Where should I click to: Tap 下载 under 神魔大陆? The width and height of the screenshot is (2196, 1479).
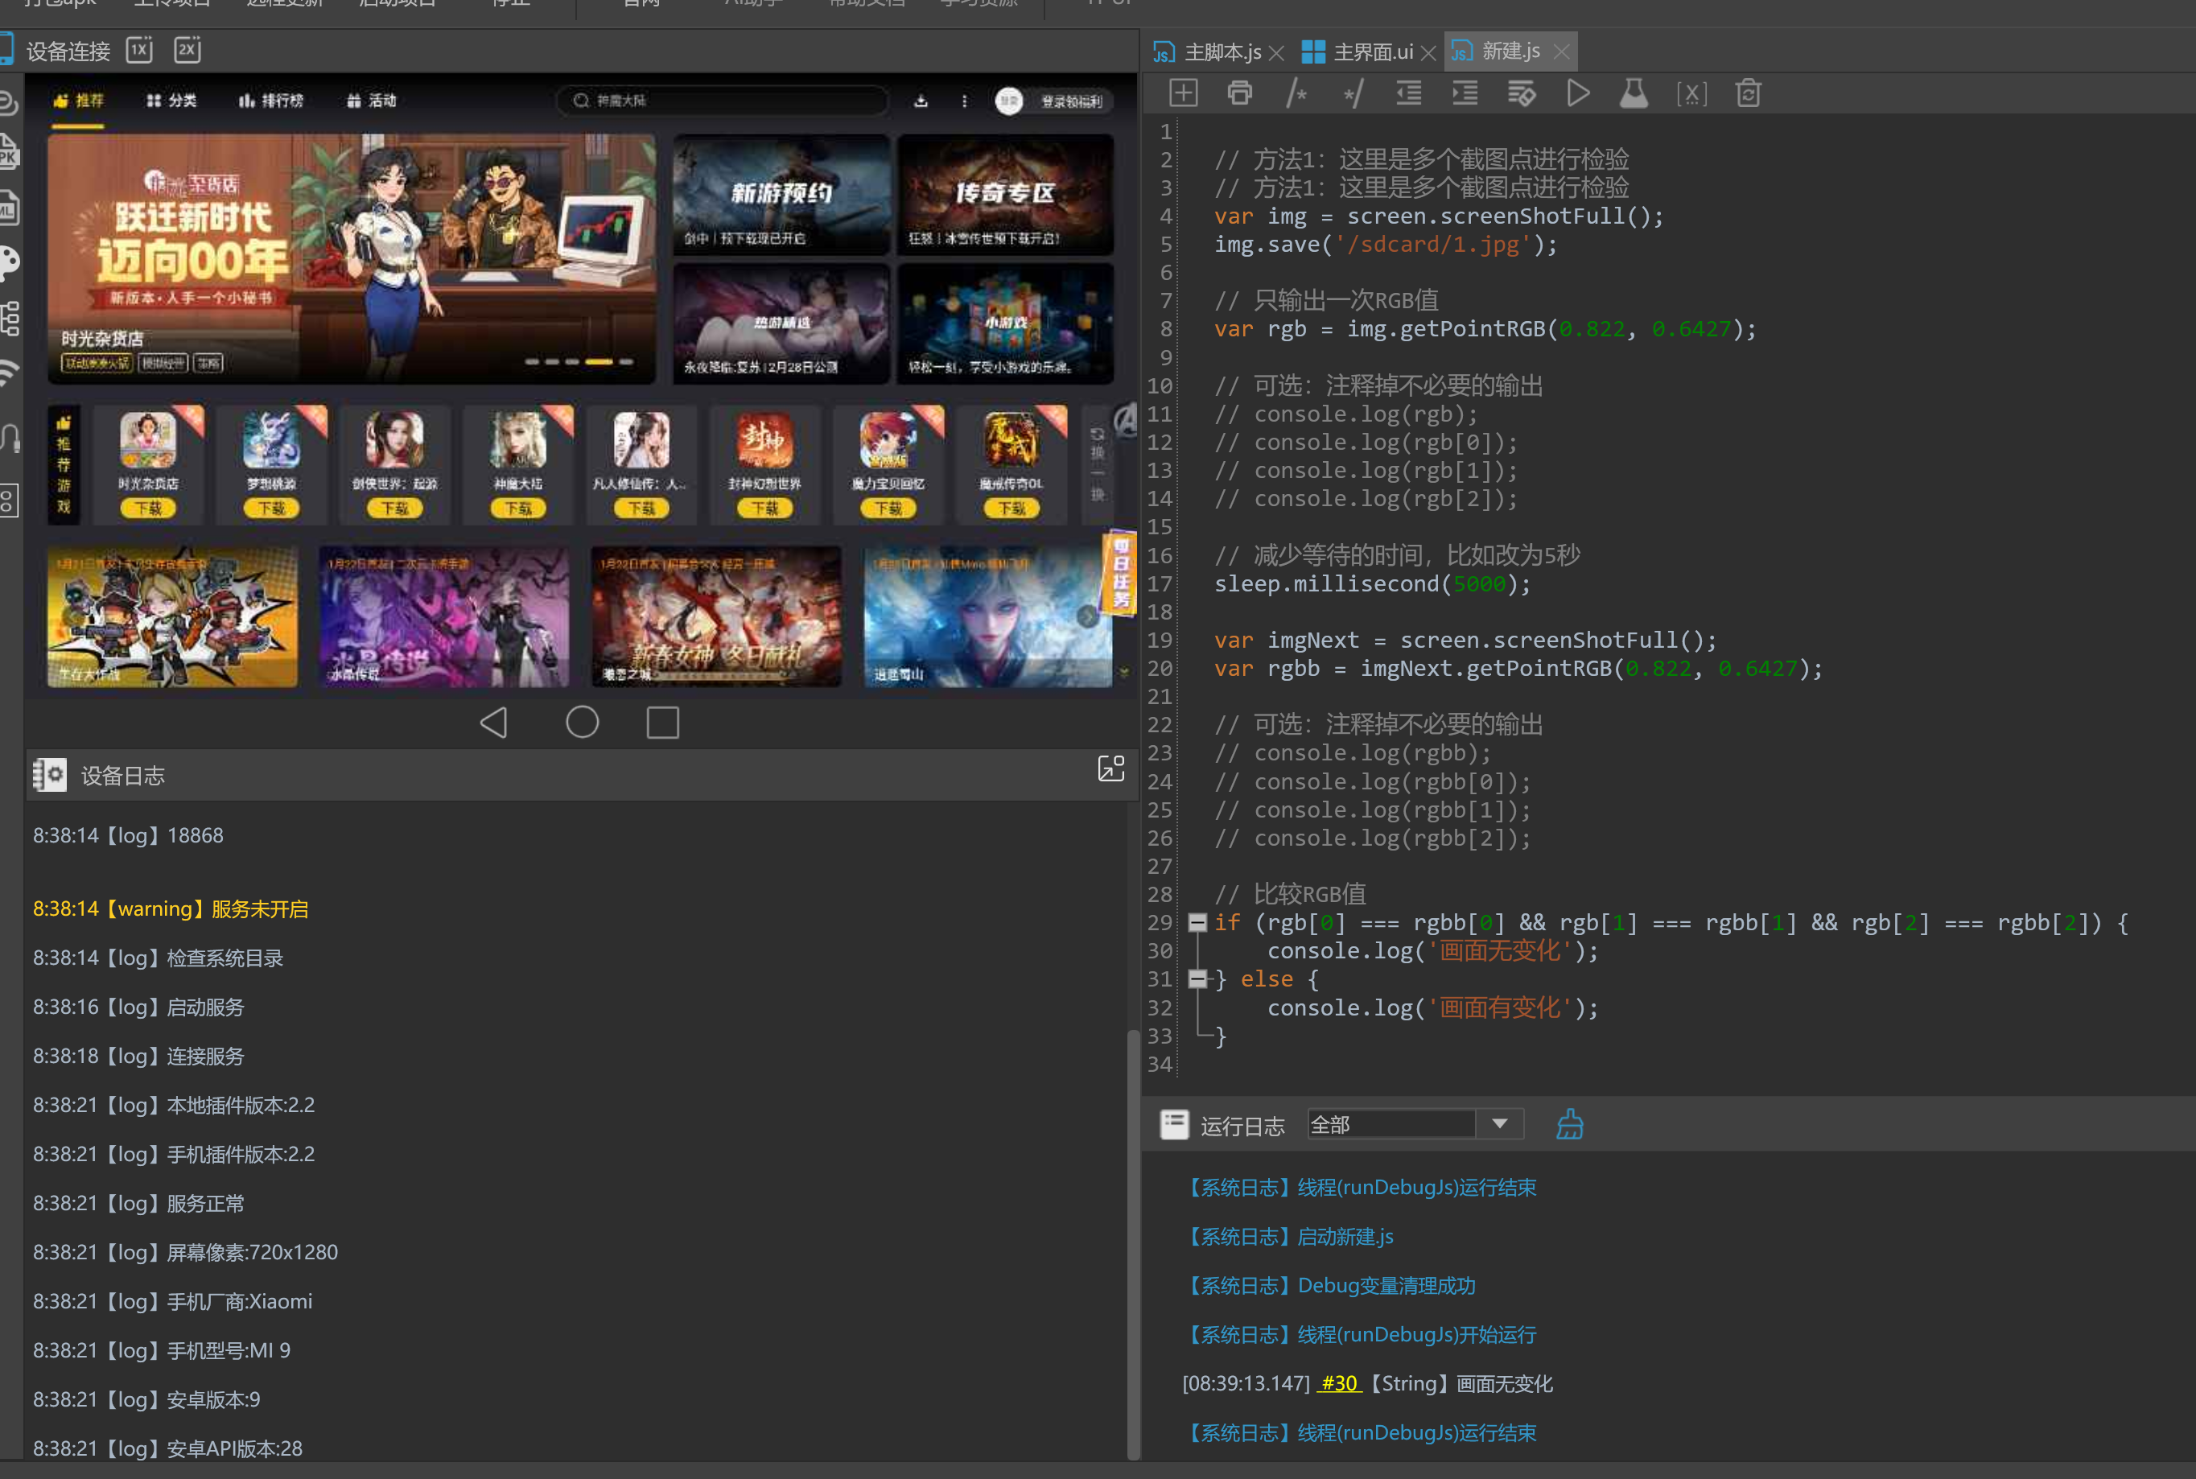pyautogui.click(x=518, y=509)
